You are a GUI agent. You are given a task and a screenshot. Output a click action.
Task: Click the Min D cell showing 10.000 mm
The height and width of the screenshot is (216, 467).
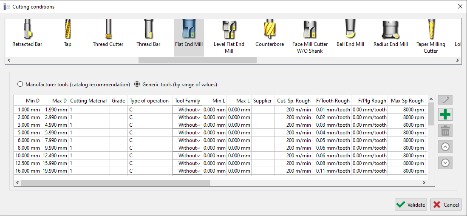pos(28,156)
